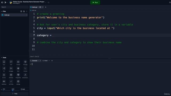Open the Help button

click(15, 94)
